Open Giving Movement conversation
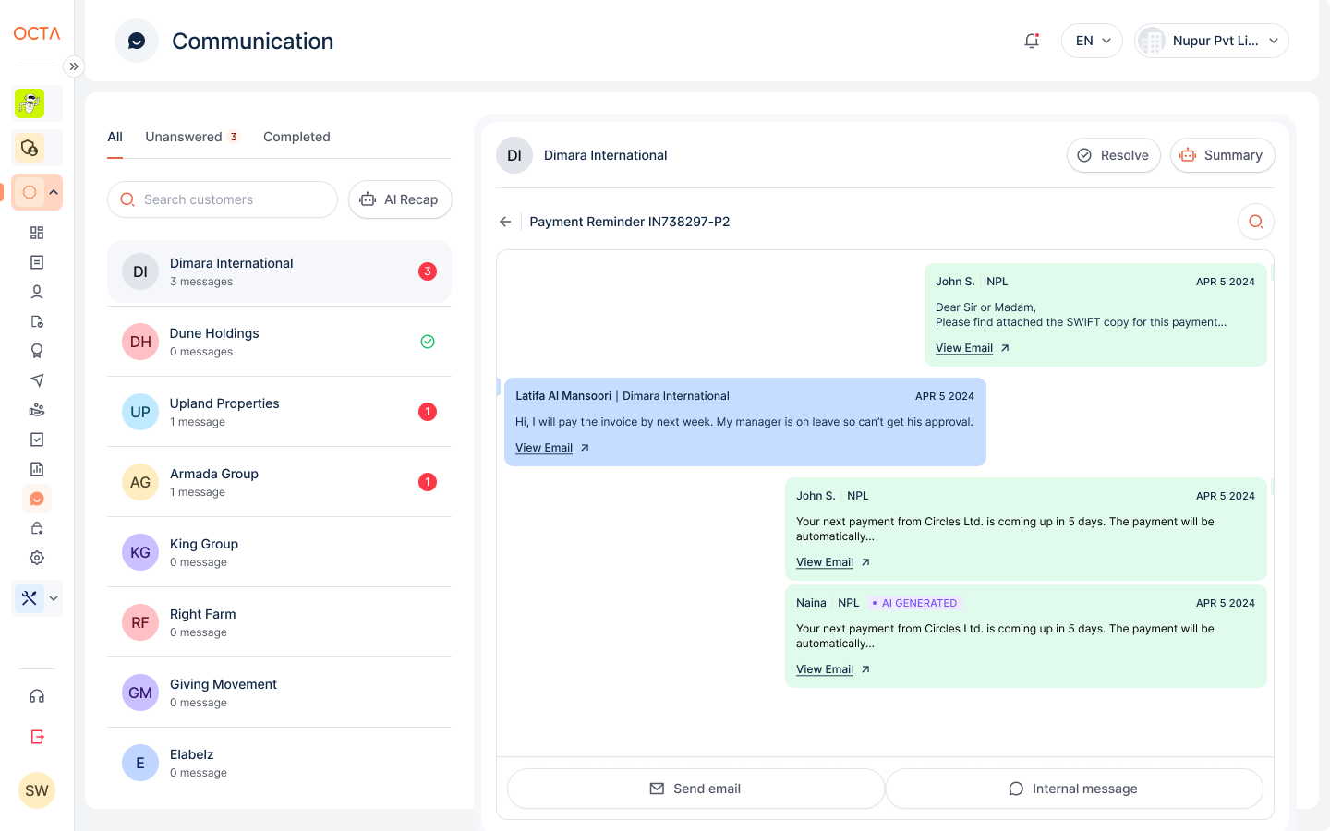This screenshot has width=1330, height=831. [x=279, y=692]
